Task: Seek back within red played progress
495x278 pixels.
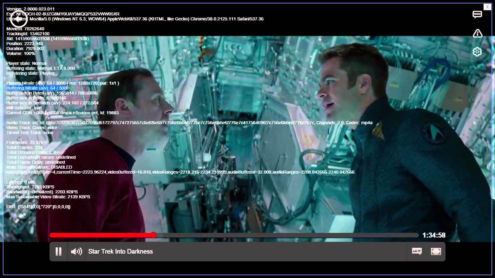Action: (101, 235)
